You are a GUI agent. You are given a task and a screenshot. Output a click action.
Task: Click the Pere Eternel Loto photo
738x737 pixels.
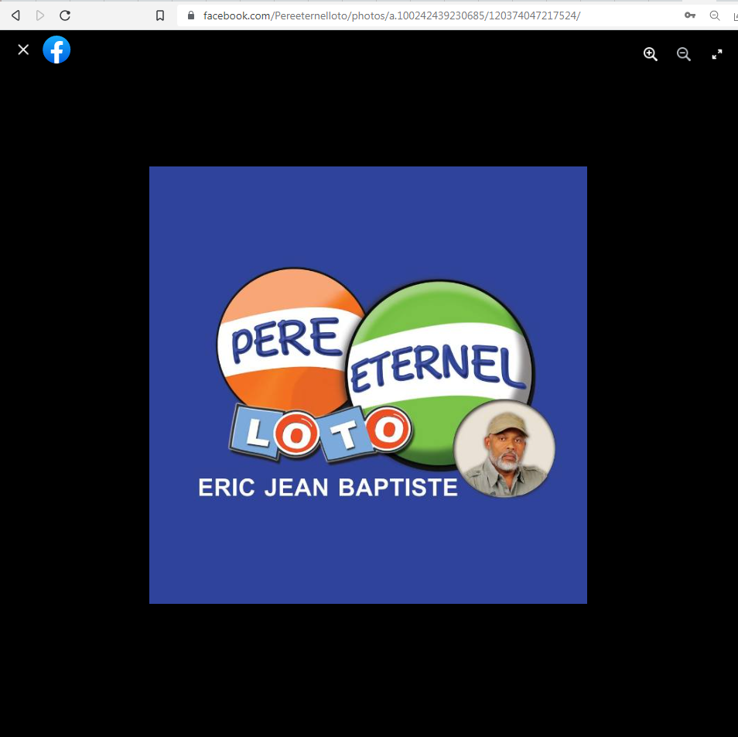[x=368, y=385]
